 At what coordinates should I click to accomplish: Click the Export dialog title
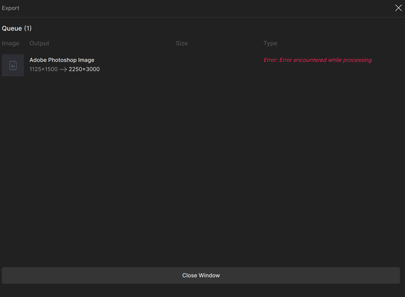pyautogui.click(x=10, y=8)
